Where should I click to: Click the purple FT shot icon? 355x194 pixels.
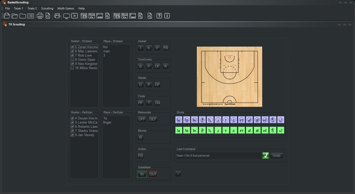click(x=242, y=120)
